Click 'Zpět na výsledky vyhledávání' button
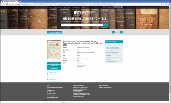The height and width of the screenshot is (103, 171). tap(55, 32)
